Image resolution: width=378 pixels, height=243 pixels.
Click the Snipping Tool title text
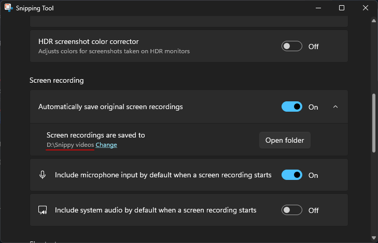pos(35,8)
